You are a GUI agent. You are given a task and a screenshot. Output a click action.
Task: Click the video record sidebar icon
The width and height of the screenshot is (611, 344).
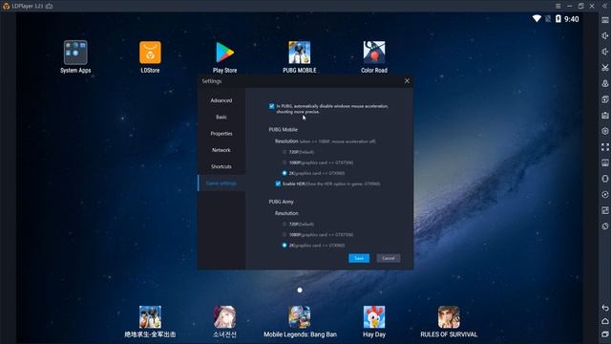[604, 195]
